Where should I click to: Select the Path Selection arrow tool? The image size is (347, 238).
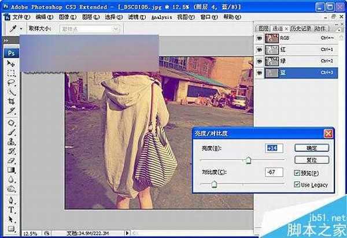11,219
